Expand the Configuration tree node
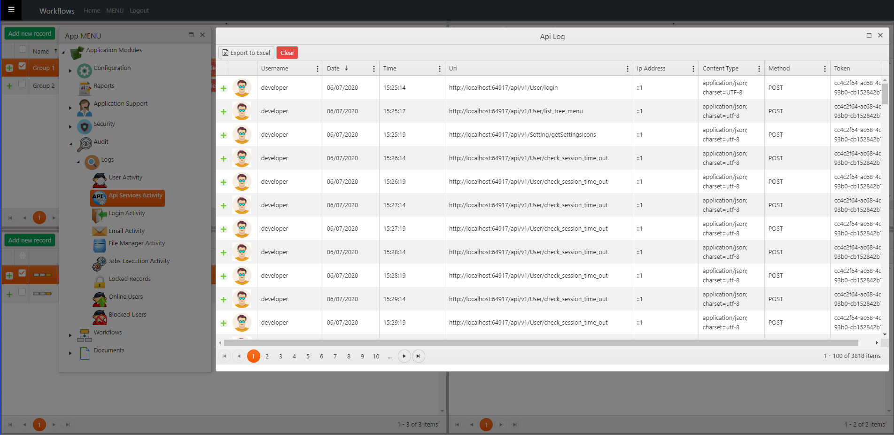Screen dimensions: 894x435 click(x=70, y=71)
